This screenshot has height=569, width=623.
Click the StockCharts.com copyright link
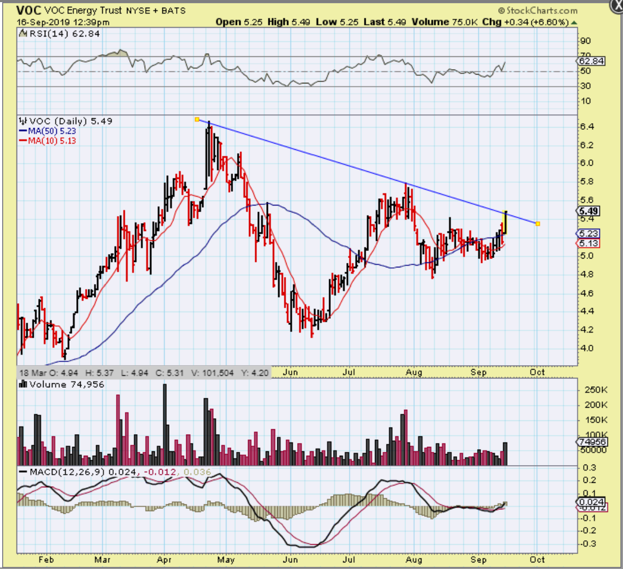tap(538, 10)
